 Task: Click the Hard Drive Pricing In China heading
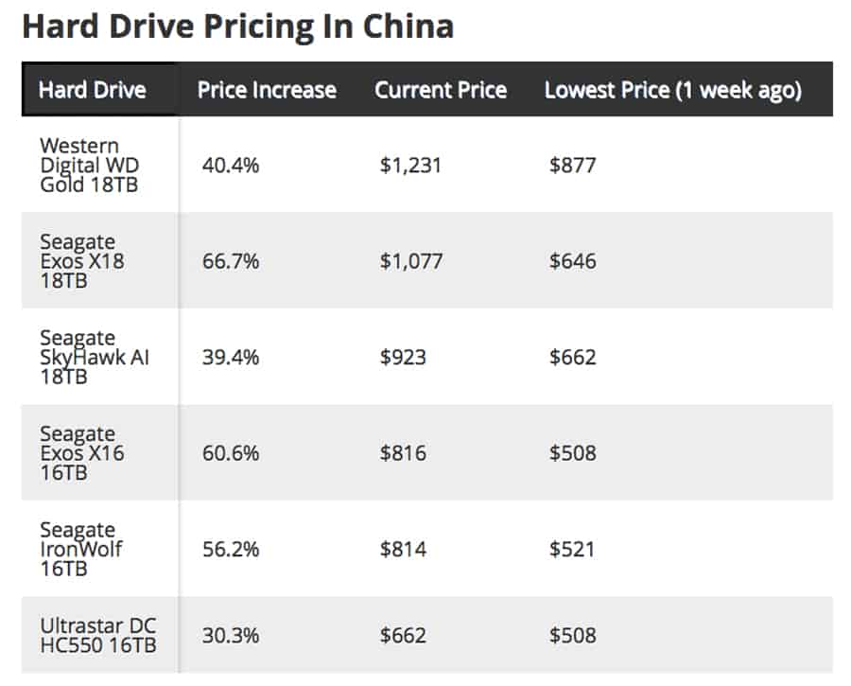coord(237,26)
